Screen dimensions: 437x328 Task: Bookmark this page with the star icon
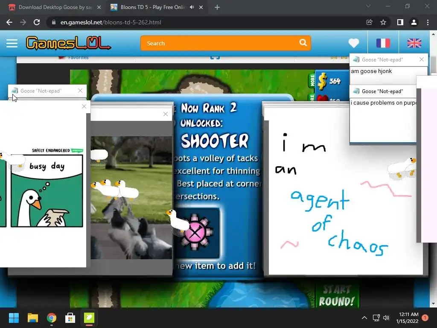(383, 22)
